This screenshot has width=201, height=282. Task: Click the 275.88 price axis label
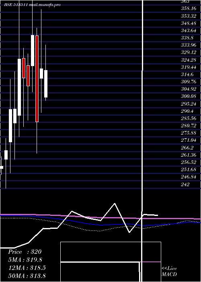pos(189,133)
